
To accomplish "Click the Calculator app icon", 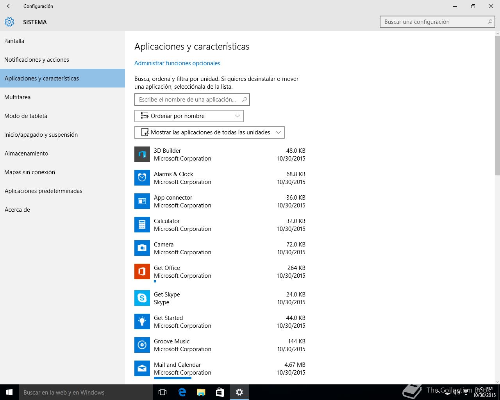I will pos(142,225).
